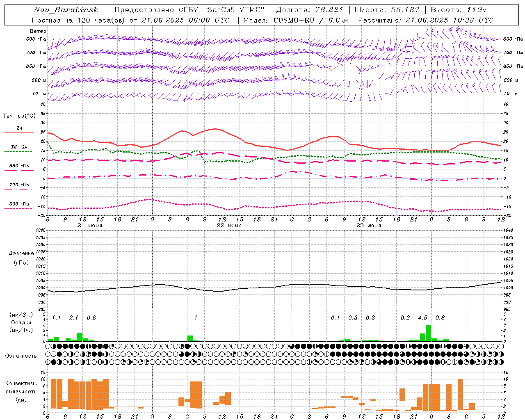Screen dimensions: 525x420
Task: Click the '23 июня' date label
Action: click(x=369, y=226)
